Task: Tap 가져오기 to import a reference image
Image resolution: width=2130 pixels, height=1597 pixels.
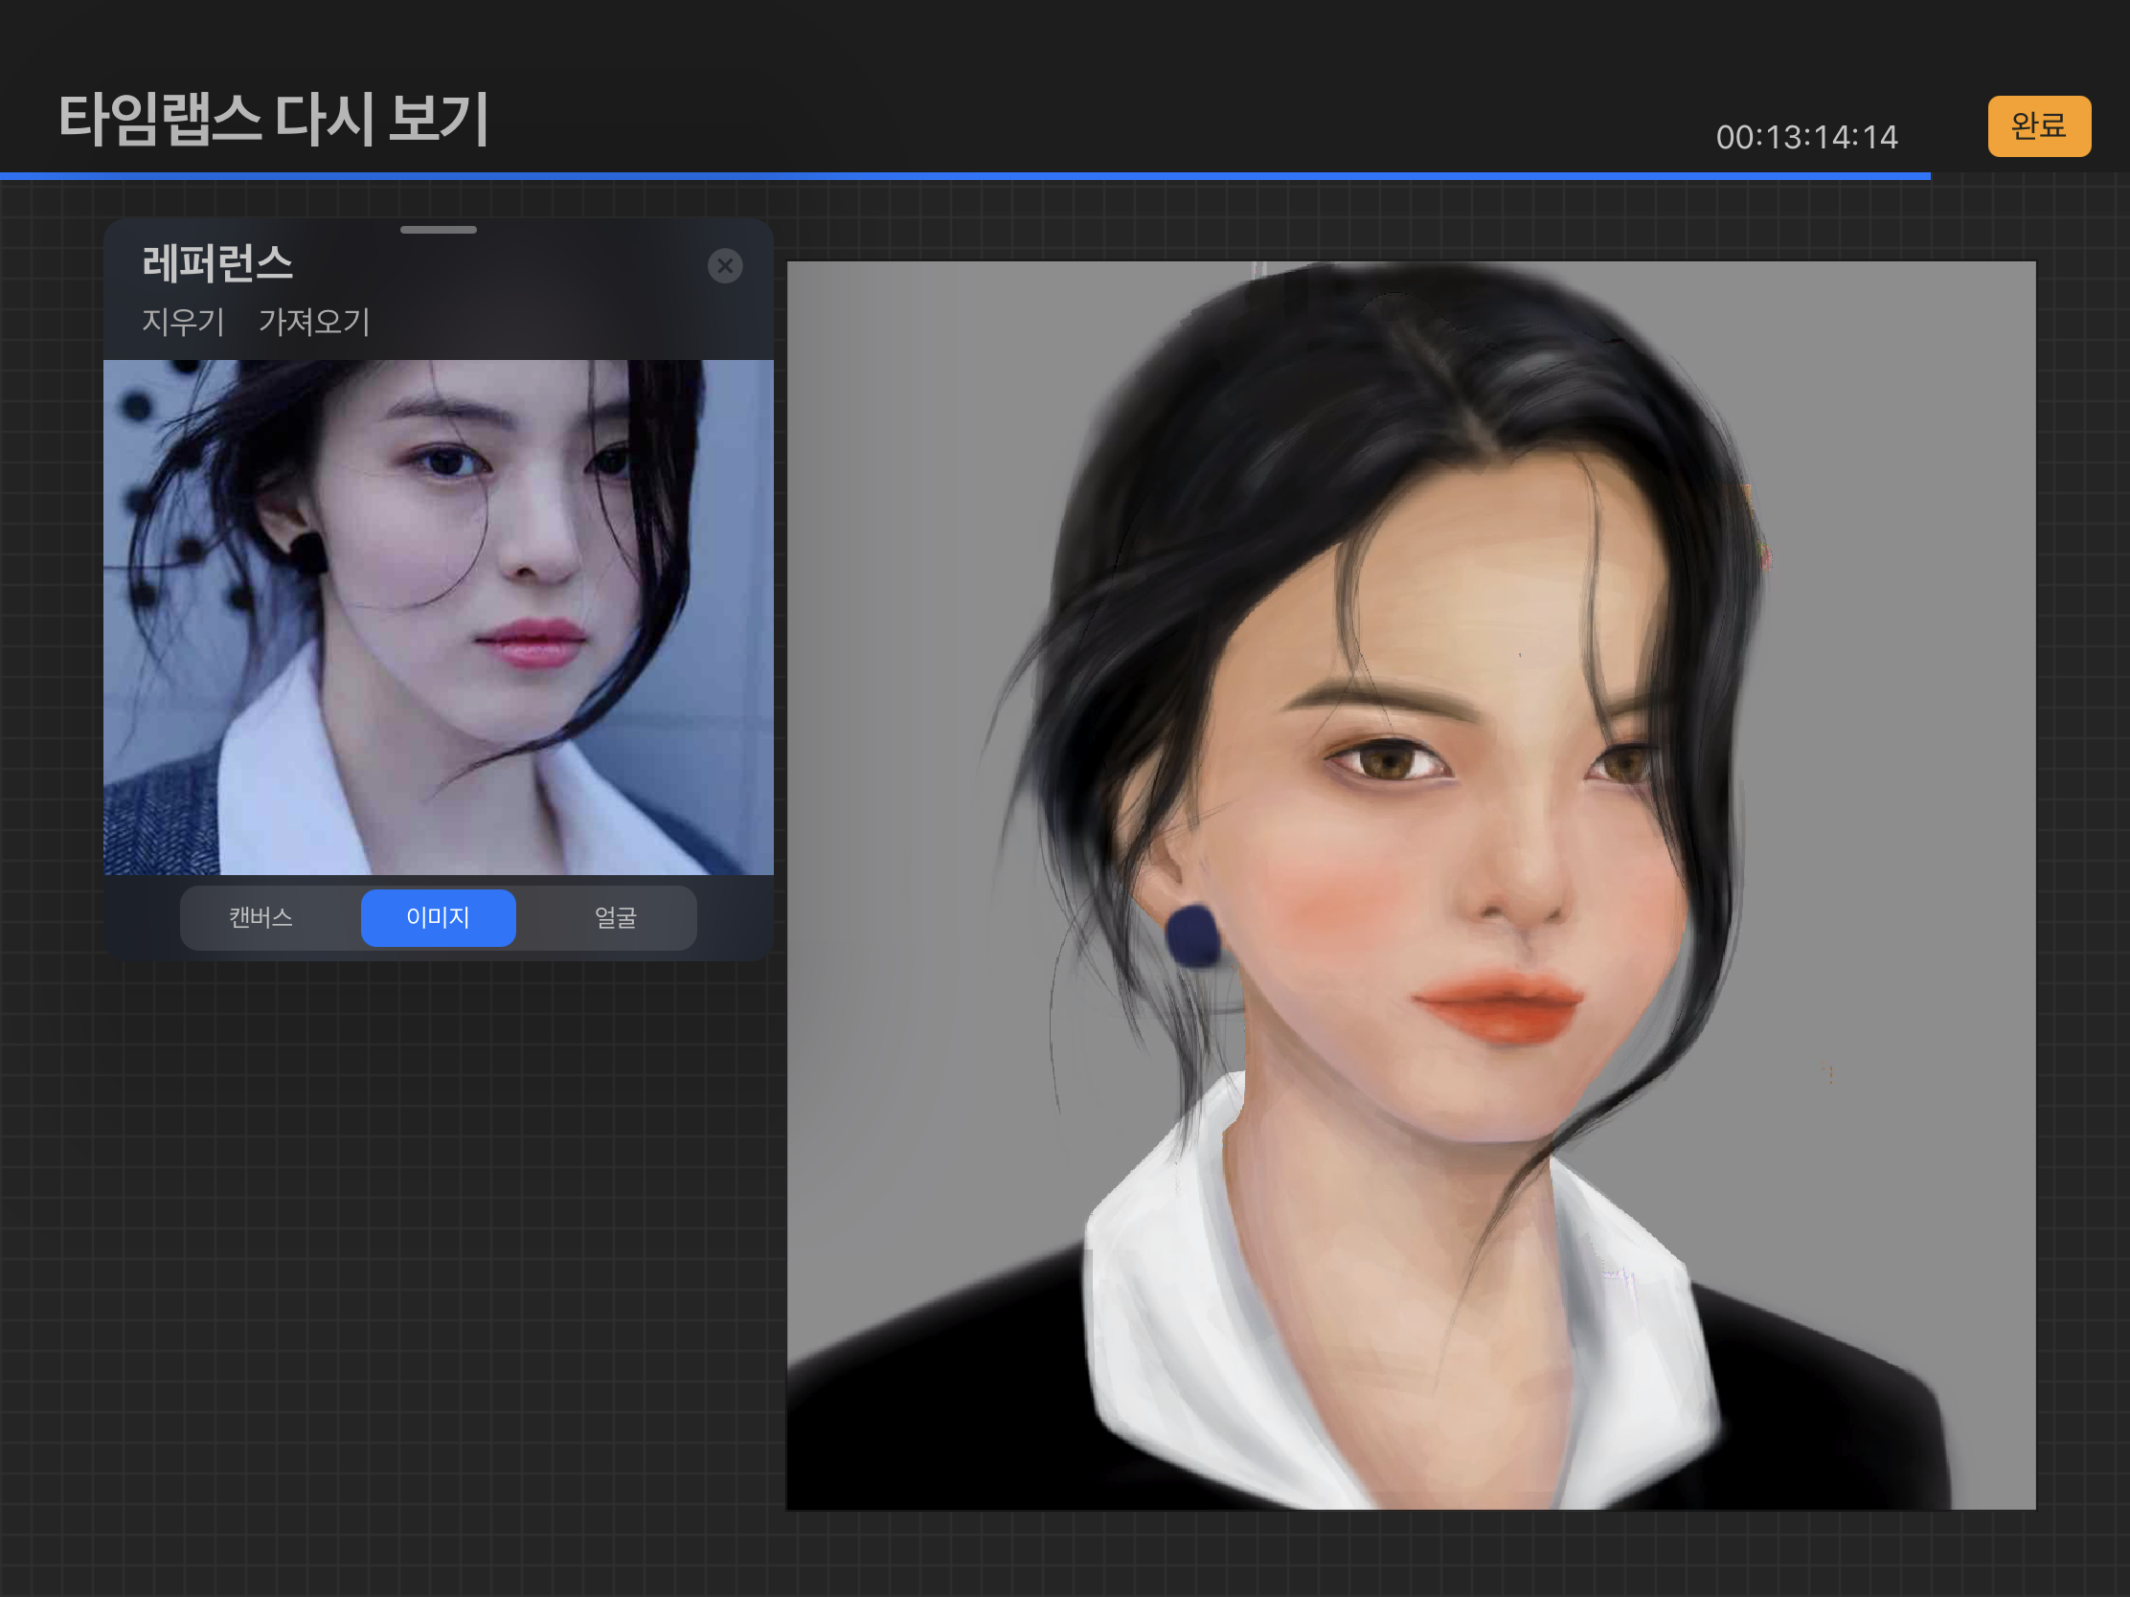Action: (x=314, y=322)
